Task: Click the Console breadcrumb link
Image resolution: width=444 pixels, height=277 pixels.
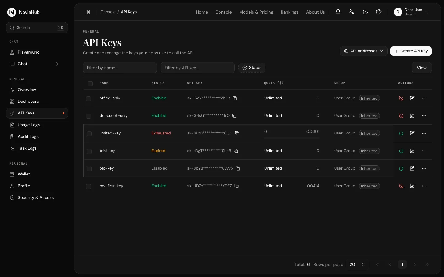Action: click(x=108, y=12)
